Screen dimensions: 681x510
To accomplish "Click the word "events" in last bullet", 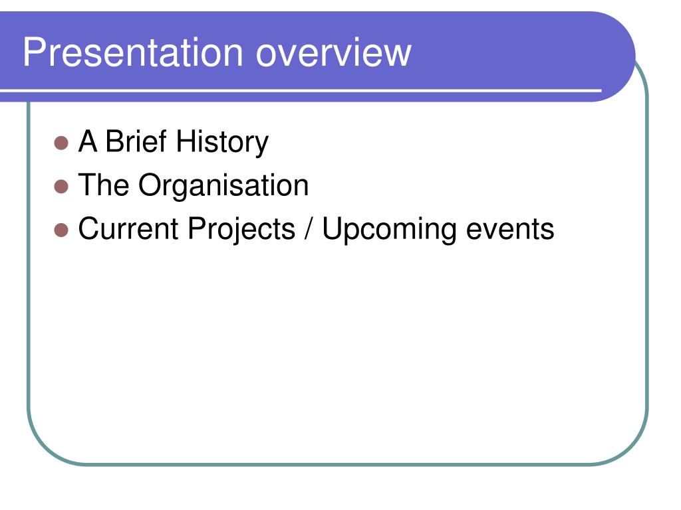I will point(510,229).
